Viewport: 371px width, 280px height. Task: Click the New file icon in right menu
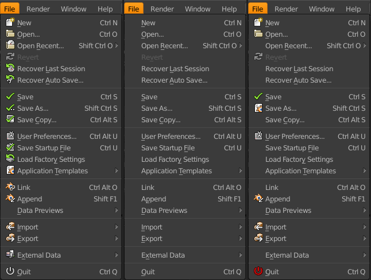point(258,22)
